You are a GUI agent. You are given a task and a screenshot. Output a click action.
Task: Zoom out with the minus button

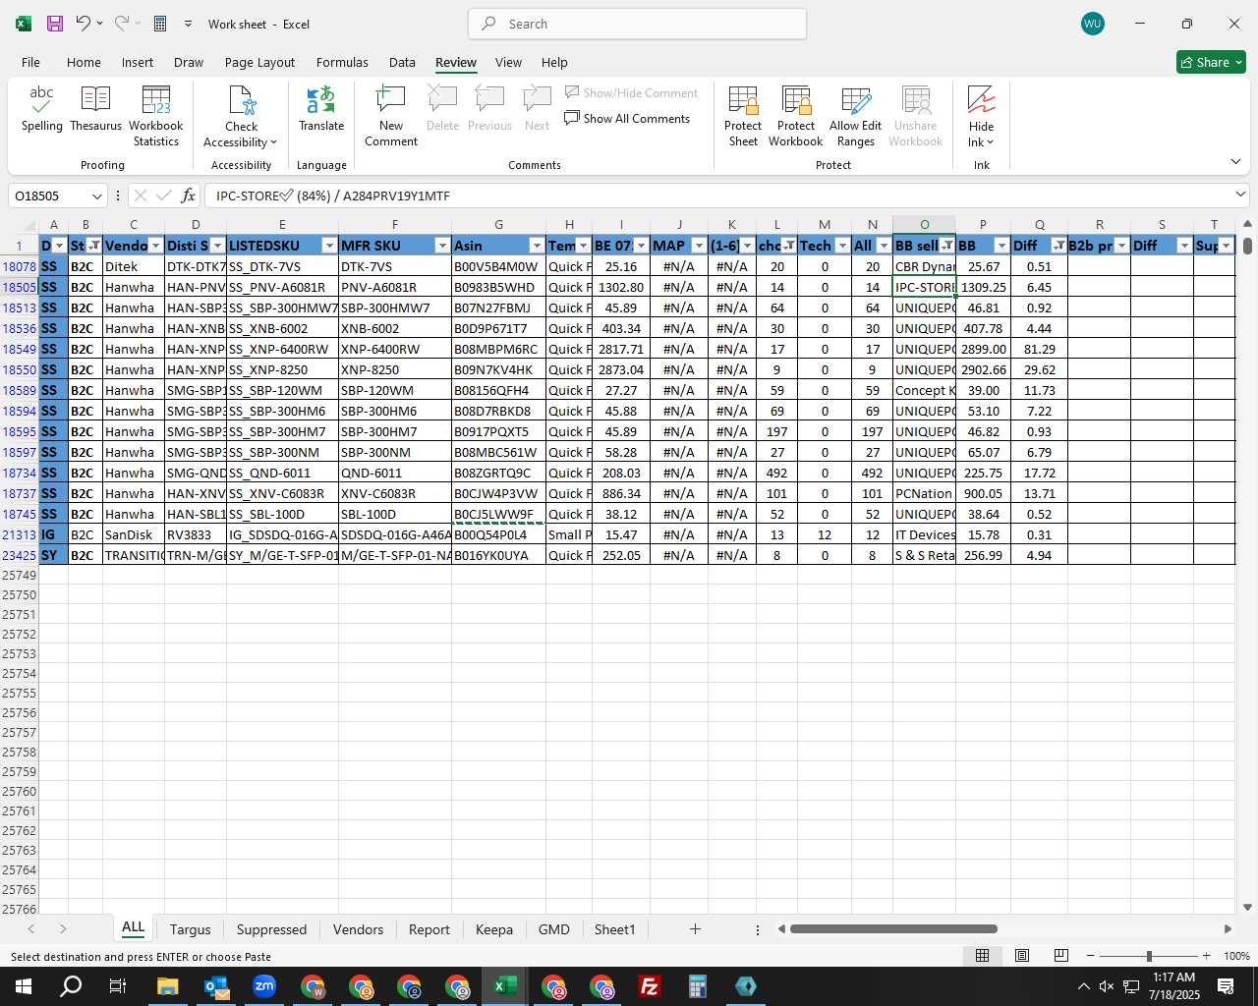[x=1091, y=956]
